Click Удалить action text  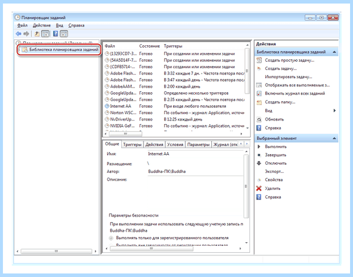[x=272, y=189]
